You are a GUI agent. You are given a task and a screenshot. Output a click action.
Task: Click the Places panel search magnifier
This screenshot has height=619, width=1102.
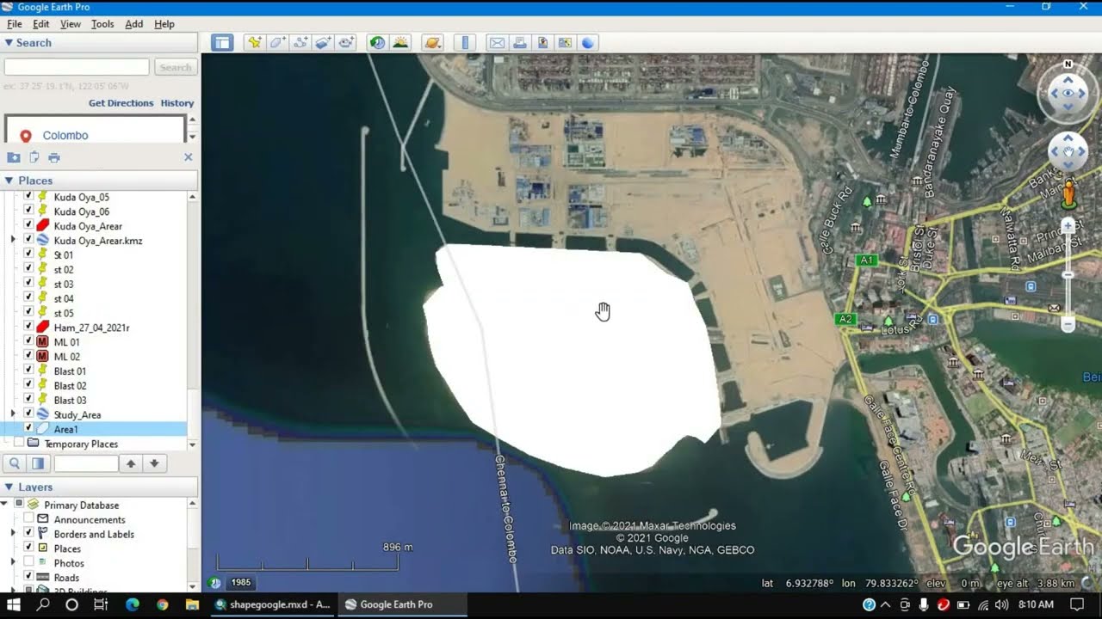click(15, 463)
